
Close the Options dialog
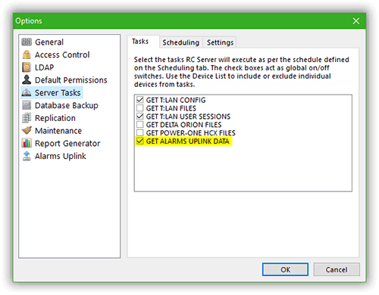(x=356, y=21)
